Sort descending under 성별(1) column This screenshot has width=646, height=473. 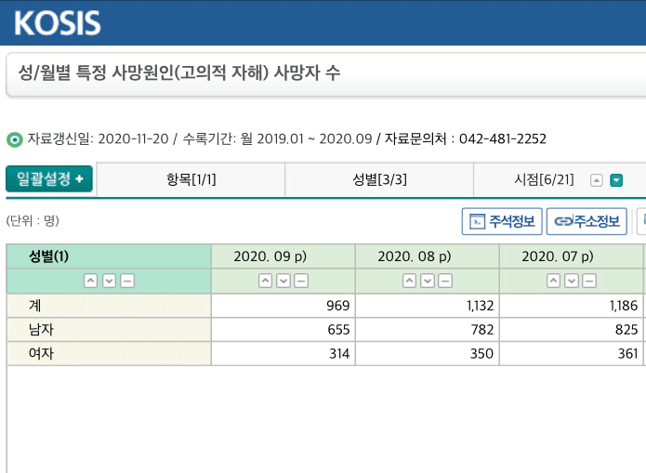(x=109, y=281)
